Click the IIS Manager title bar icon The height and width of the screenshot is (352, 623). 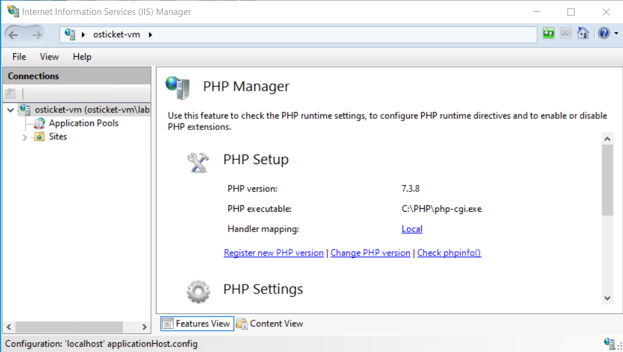13,11
